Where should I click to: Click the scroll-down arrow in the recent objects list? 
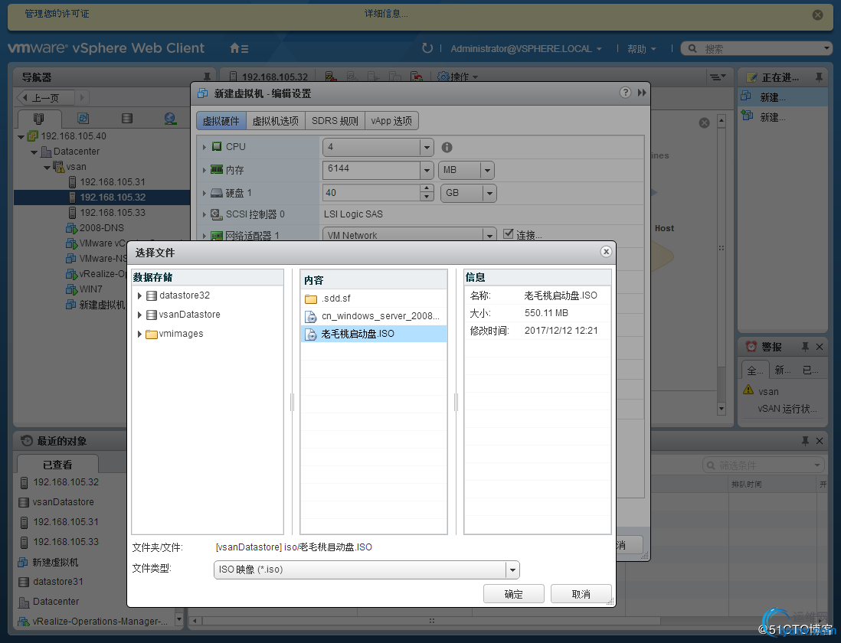coord(179,620)
